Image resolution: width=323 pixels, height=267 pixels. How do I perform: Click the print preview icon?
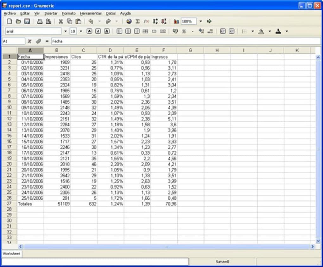coord(48,21)
